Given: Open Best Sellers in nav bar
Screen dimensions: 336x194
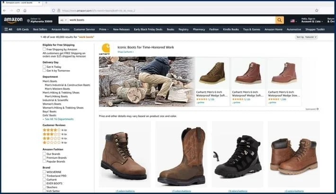Looking at the screenshot, I should 40,29.
